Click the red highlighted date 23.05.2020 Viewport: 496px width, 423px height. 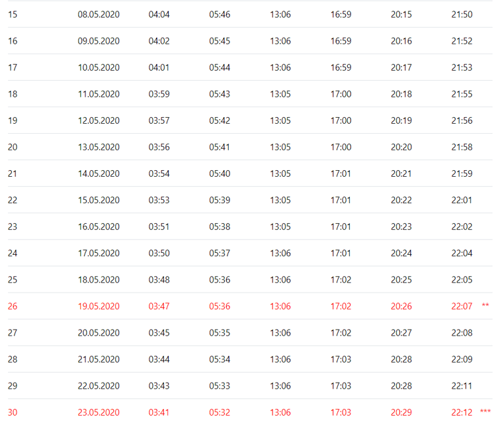click(99, 412)
